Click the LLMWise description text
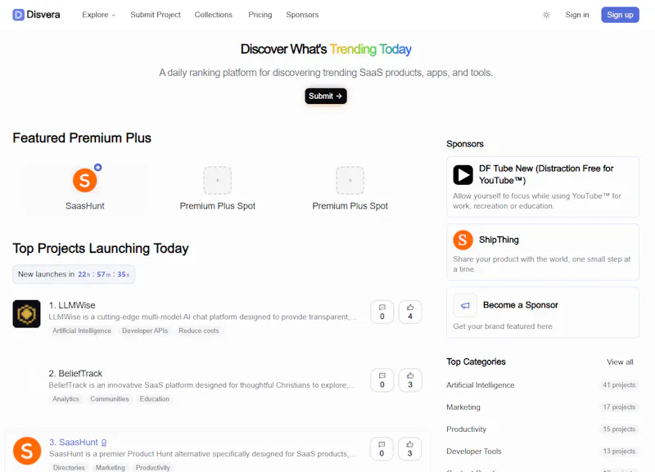 [x=202, y=317]
